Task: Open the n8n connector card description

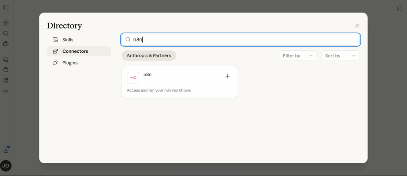Action: 159,90
